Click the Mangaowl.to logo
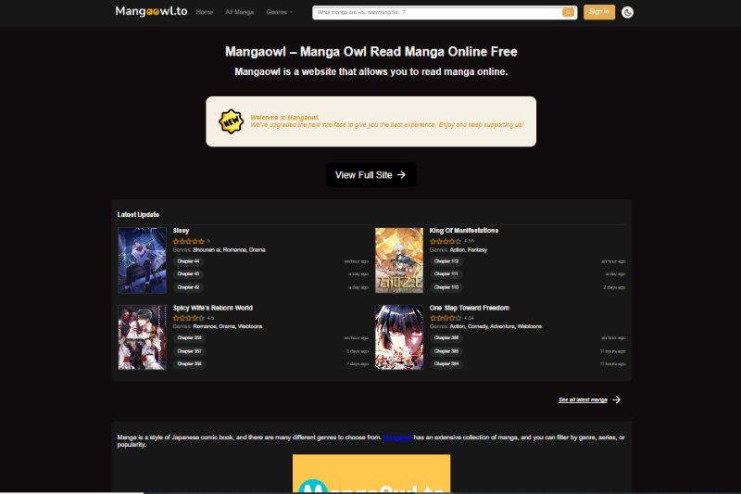 pos(151,11)
